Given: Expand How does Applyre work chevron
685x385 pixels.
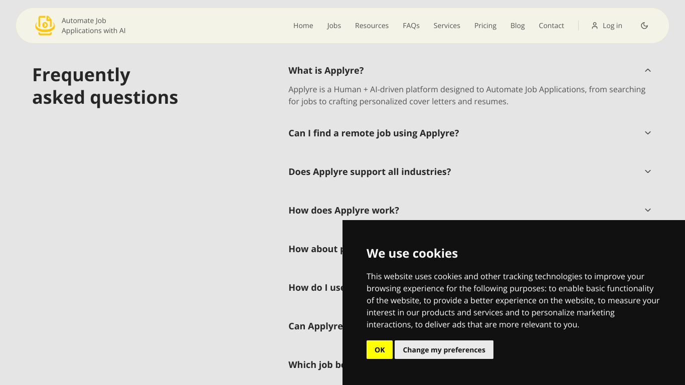Looking at the screenshot, I should pyautogui.click(x=648, y=210).
